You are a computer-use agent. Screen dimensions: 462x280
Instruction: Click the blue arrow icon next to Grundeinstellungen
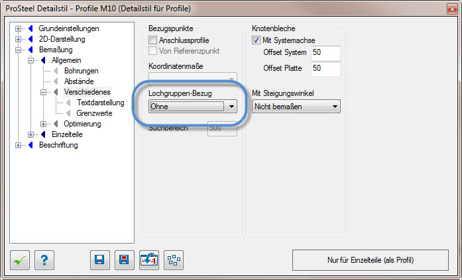point(30,28)
